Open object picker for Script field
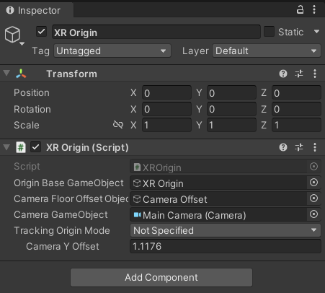 tap(313, 167)
